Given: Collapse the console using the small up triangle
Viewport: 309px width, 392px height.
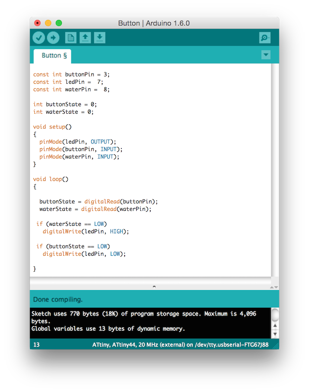Looking at the screenshot, I should coord(272,288).
